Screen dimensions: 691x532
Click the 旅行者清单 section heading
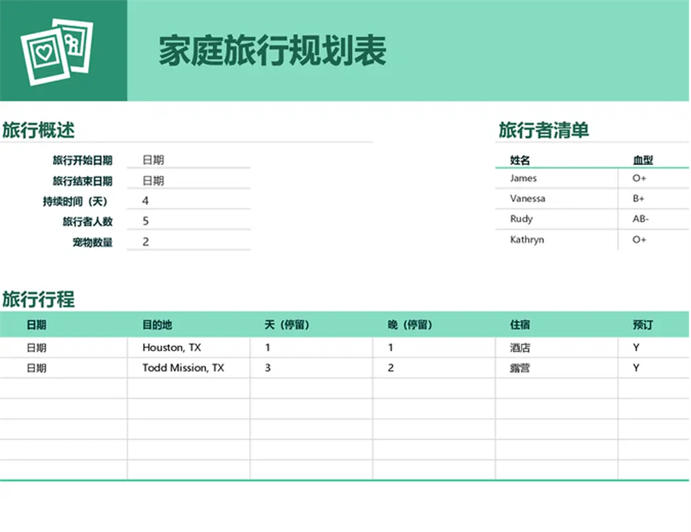543,130
